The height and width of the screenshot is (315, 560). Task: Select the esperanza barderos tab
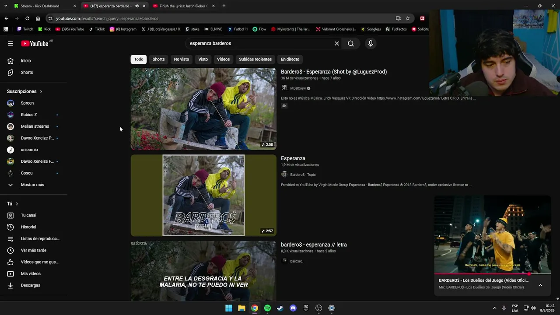[x=110, y=6]
